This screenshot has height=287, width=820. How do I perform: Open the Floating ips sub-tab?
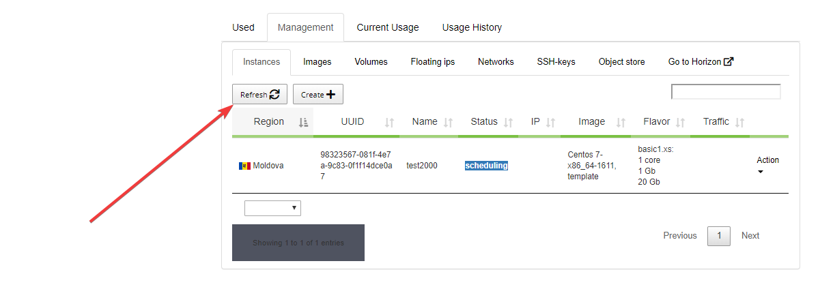pyautogui.click(x=432, y=62)
